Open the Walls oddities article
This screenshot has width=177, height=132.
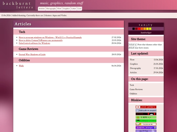21,66
